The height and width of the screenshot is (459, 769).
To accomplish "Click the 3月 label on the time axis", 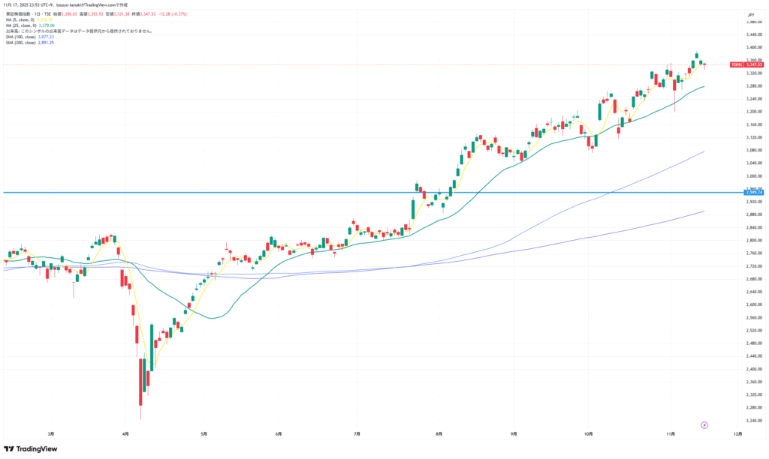I will [51, 433].
